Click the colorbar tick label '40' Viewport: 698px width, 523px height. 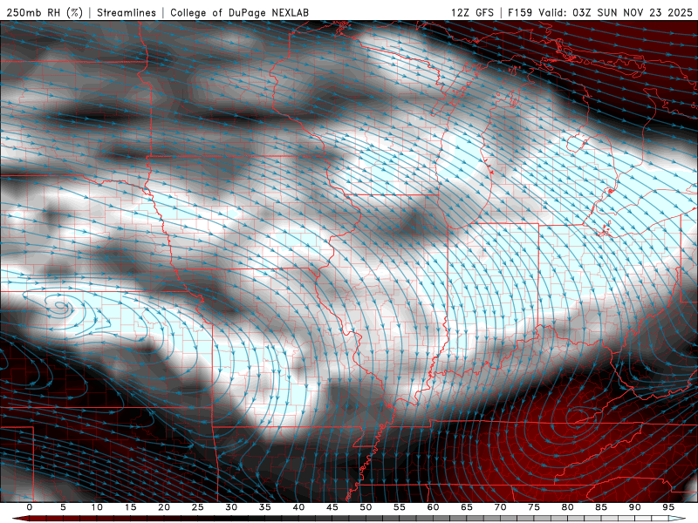[298, 507]
